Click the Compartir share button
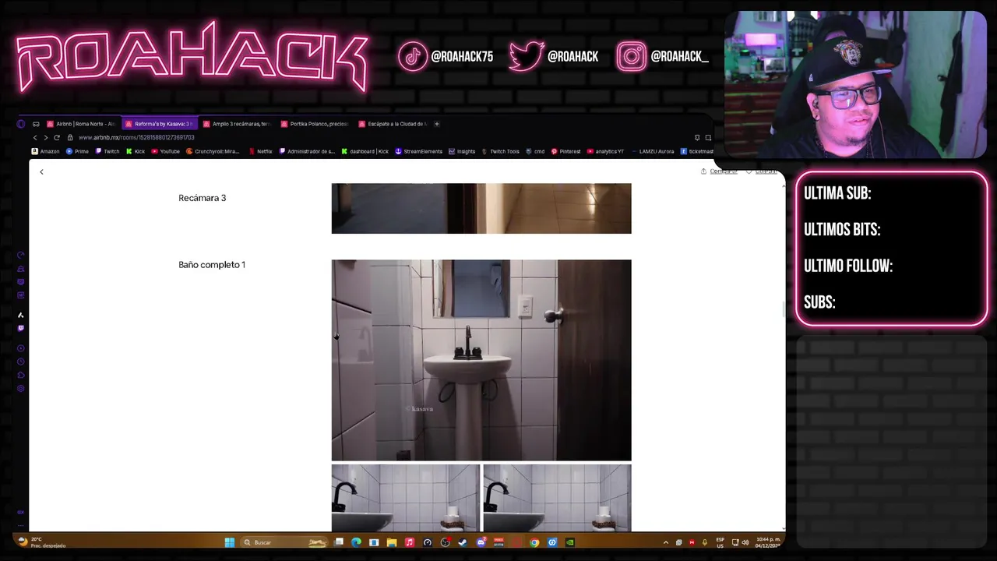This screenshot has height=561, width=997. pos(719,171)
